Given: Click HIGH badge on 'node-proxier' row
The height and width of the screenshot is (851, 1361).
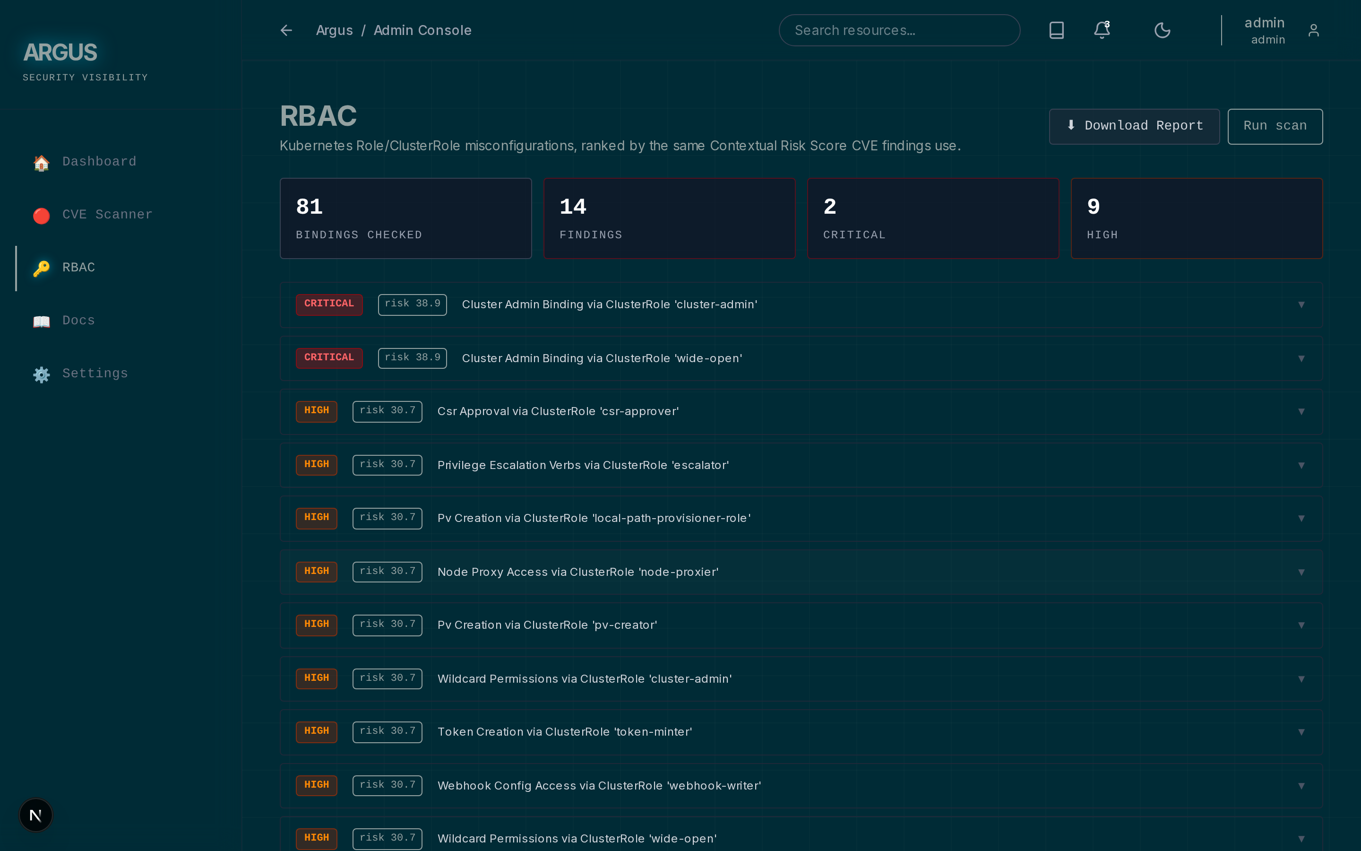Looking at the screenshot, I should pos(317,573).
